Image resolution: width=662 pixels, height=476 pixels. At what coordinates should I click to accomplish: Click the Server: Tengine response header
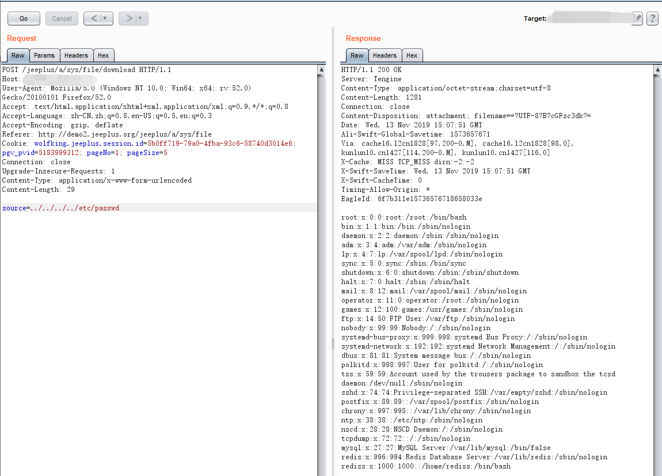(371, 79)
